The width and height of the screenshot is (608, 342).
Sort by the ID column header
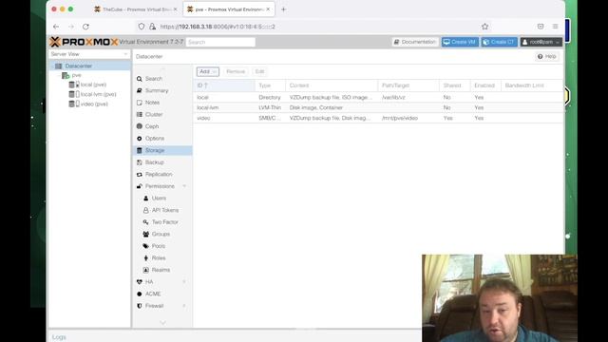tap(224, 85)
